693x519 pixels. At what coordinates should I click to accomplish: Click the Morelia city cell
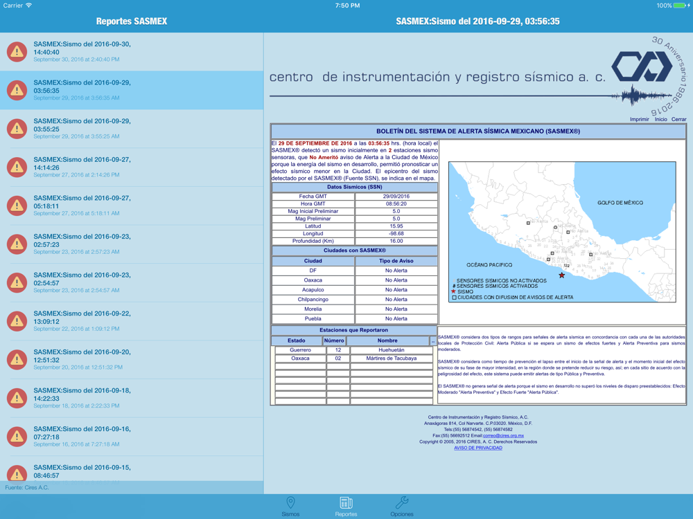[313, 309]
